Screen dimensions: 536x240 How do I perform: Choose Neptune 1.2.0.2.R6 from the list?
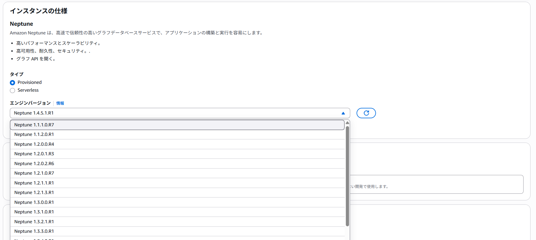pos(177,164)
